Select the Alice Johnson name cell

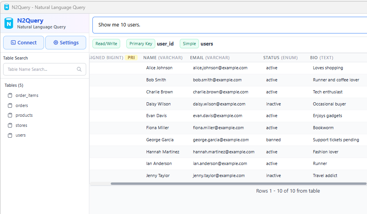point(160,68)
